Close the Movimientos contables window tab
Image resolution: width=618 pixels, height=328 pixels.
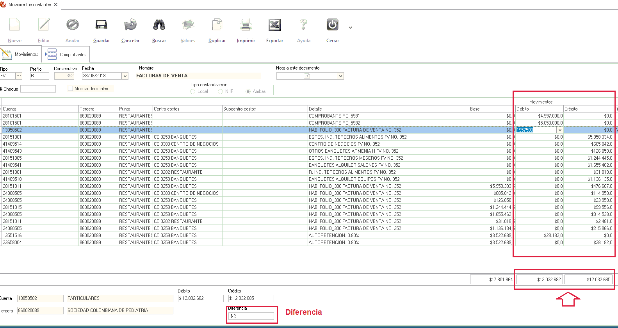point(55,5)
